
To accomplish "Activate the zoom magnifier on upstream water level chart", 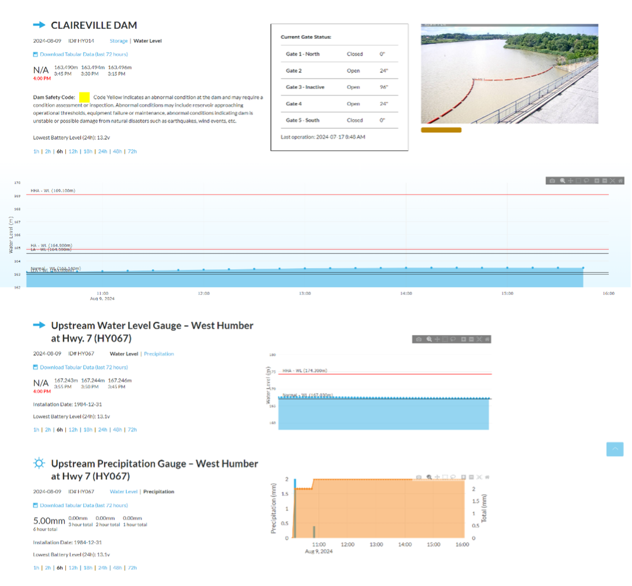I will click(x=429, y=339).
